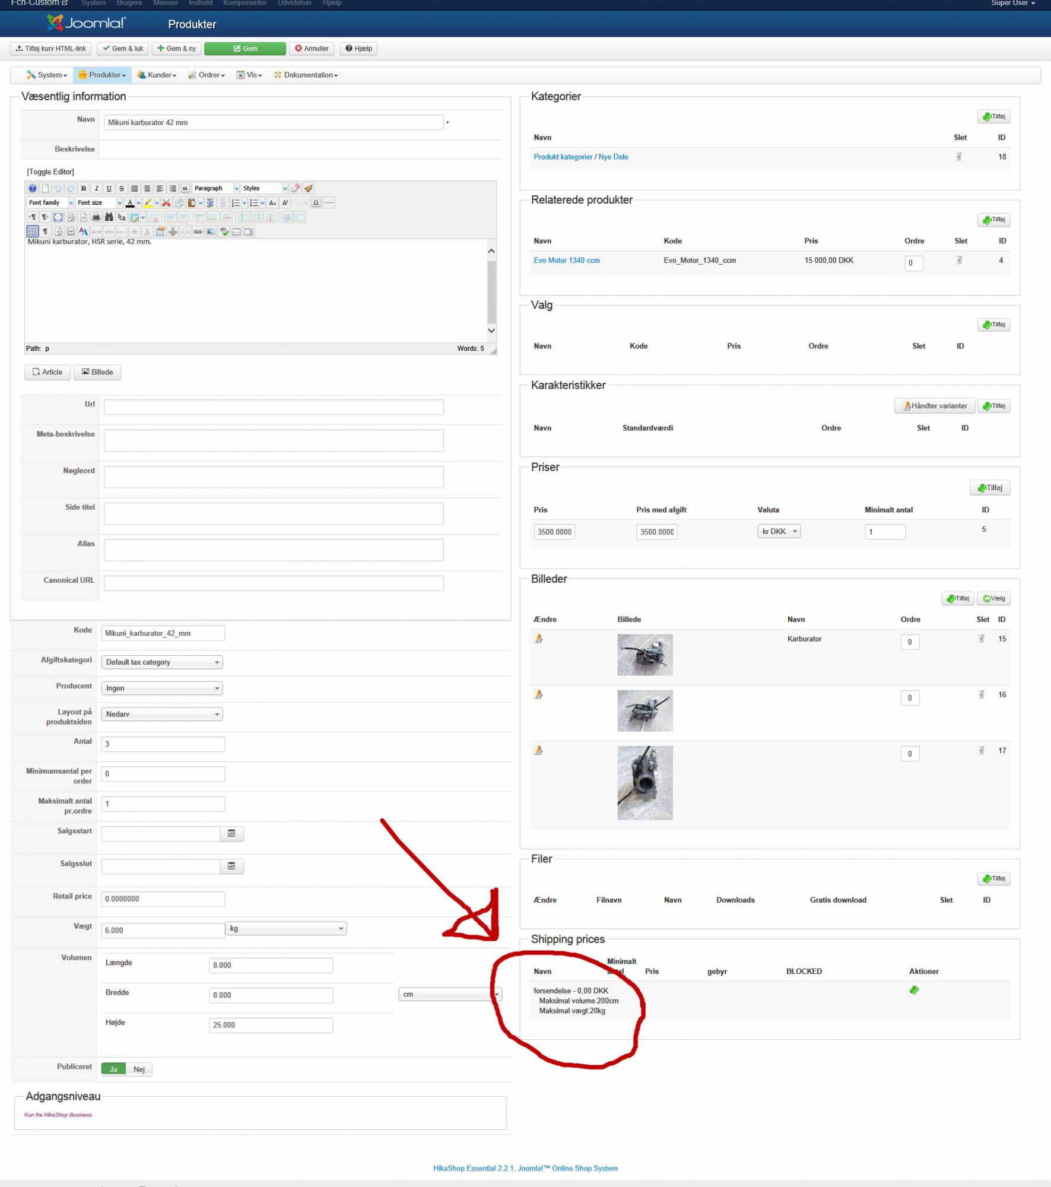Open the Super User account menu
This screenshot has height=1187, width=1051.
click(x=1013, y=4)
